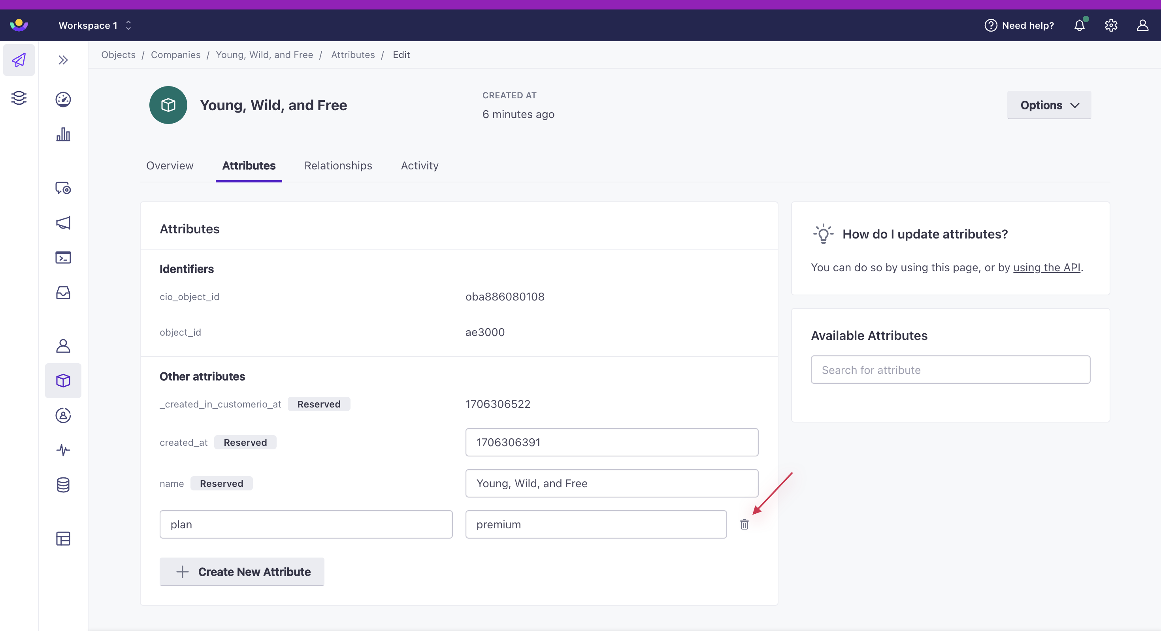Viewport: 1161px width, 631px height.
Task: Open the activity pulse icon
Action: 63,450
